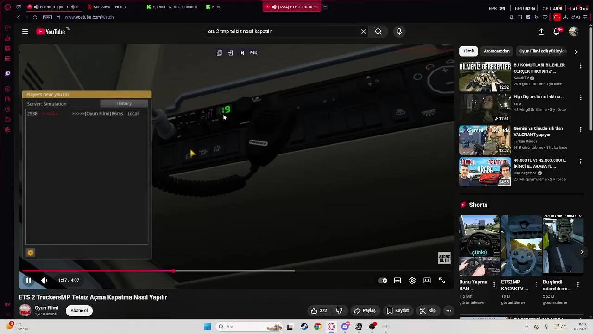Open BU KOMUTLARI BİLENLER video thumbnail

click(485, 77)
